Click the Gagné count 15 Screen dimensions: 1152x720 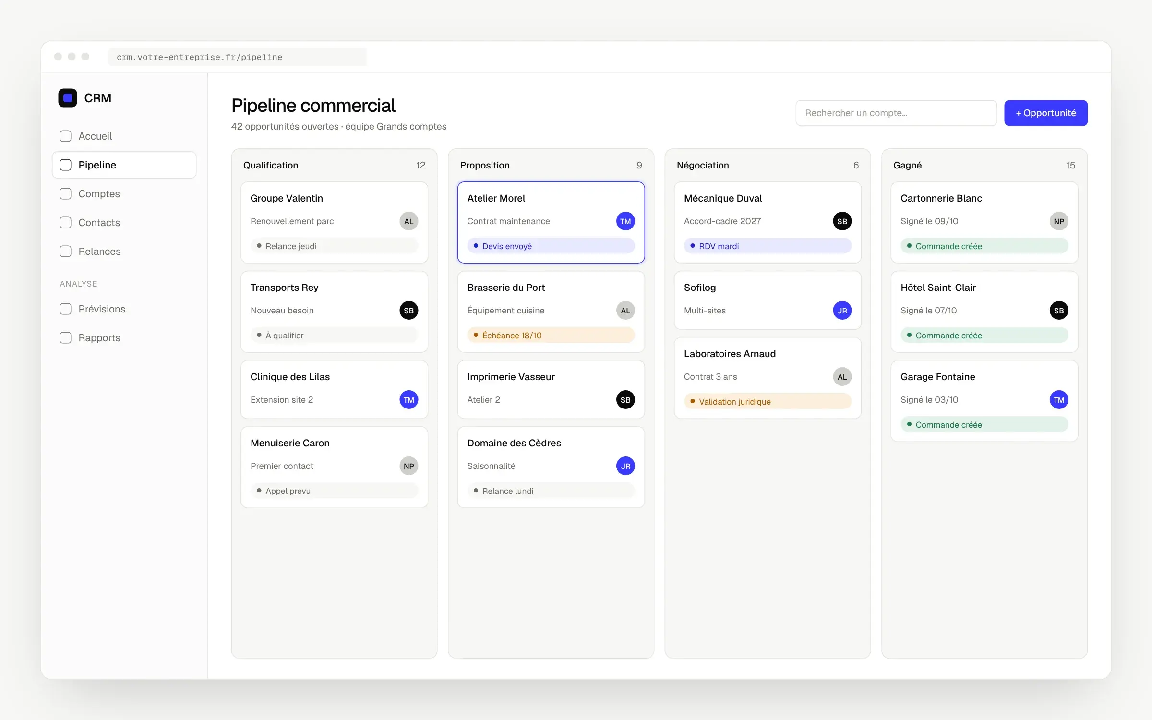point(1070,165)
